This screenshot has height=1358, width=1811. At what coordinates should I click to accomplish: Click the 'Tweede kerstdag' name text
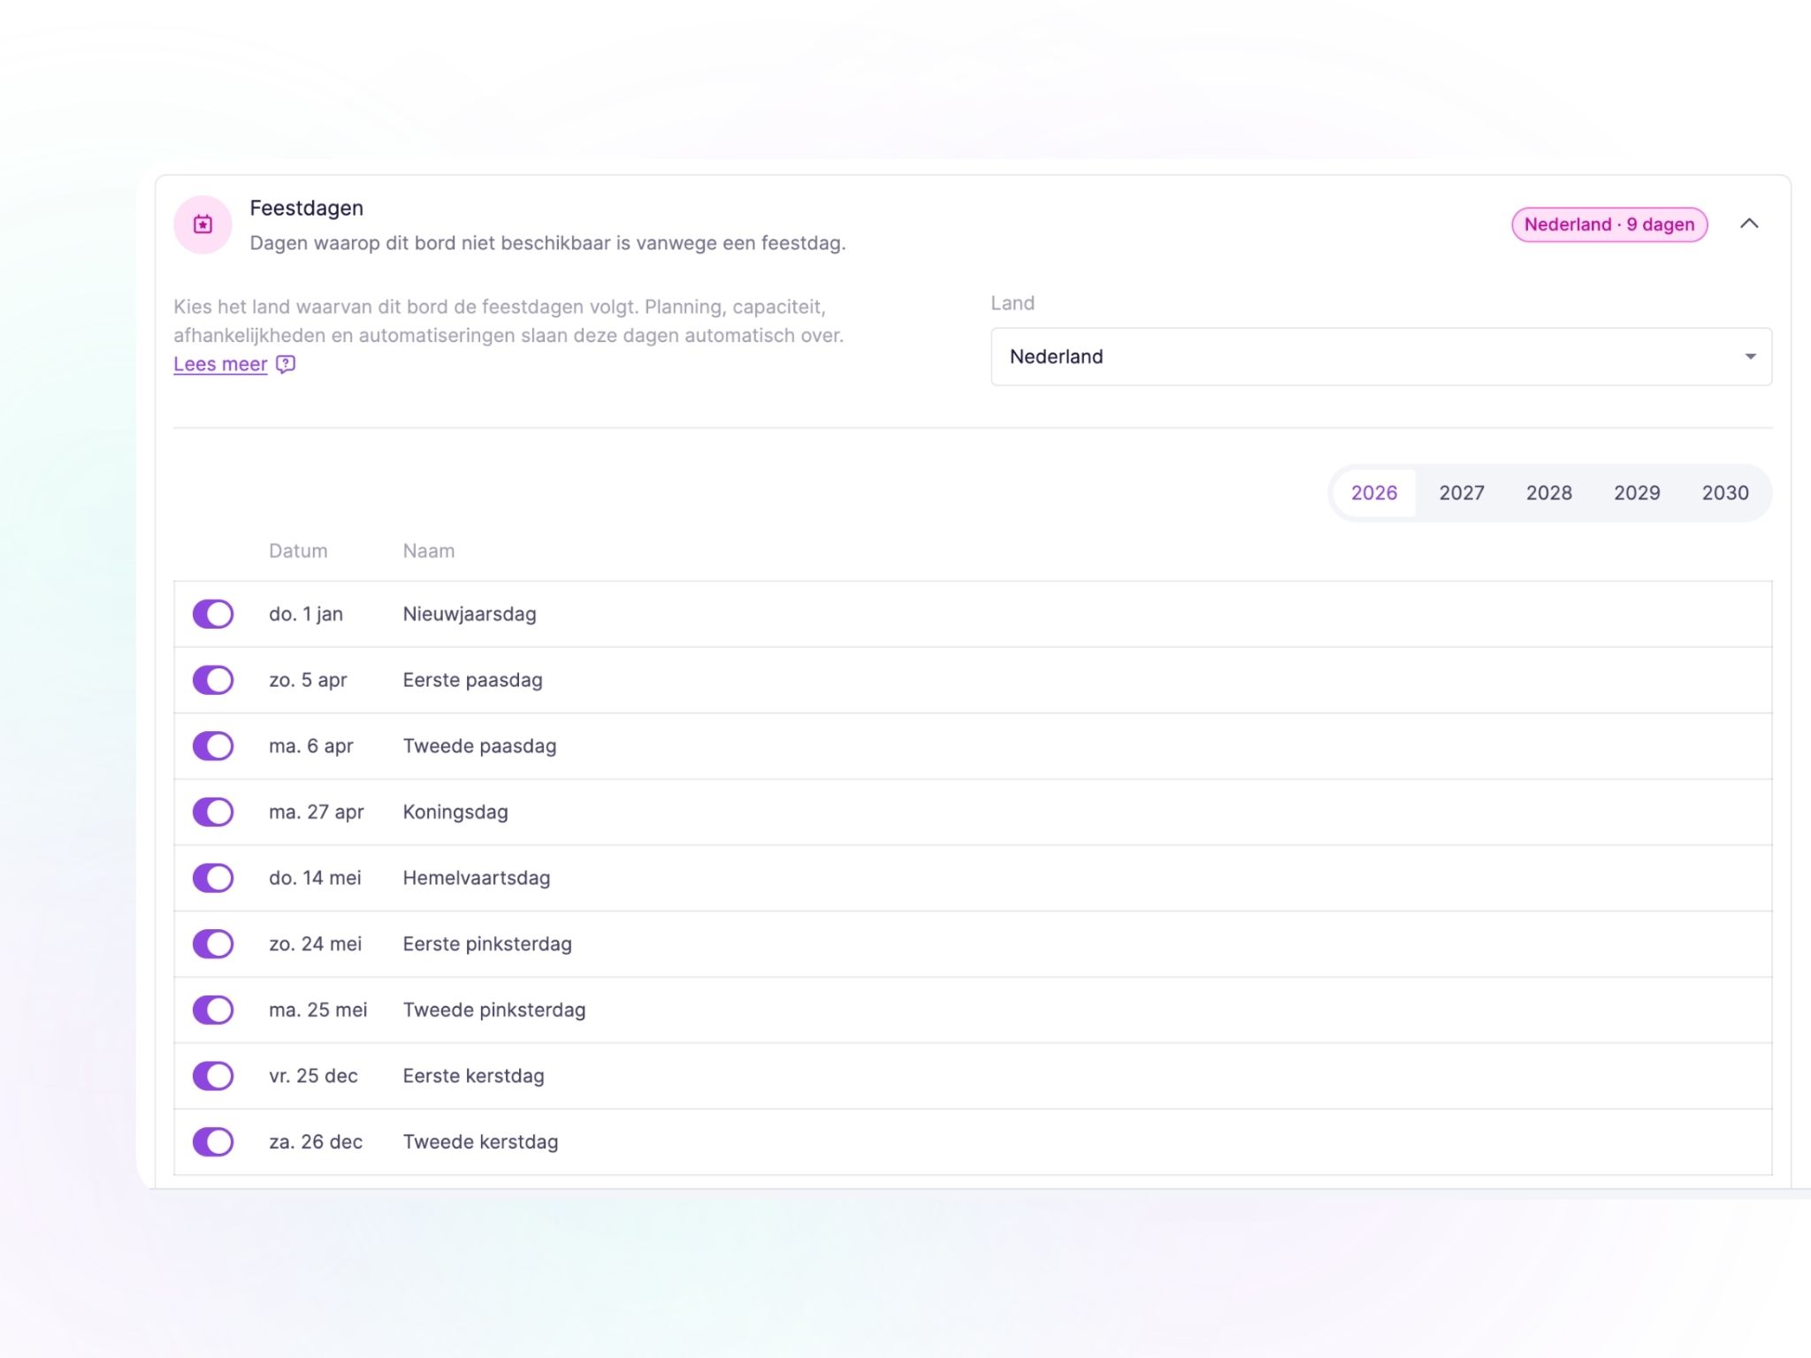click(481, 1141)
